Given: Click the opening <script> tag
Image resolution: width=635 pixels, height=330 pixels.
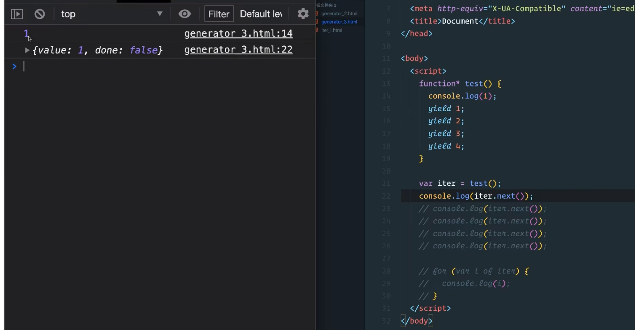Looking at the screenshot, I should (428, 71).
